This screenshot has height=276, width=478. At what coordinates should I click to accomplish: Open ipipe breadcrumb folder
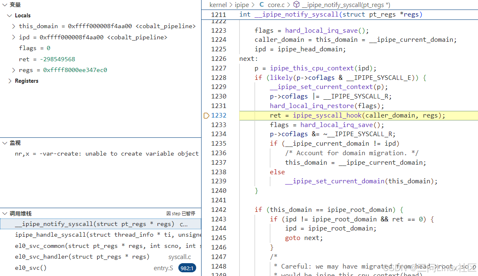[242, 5]
